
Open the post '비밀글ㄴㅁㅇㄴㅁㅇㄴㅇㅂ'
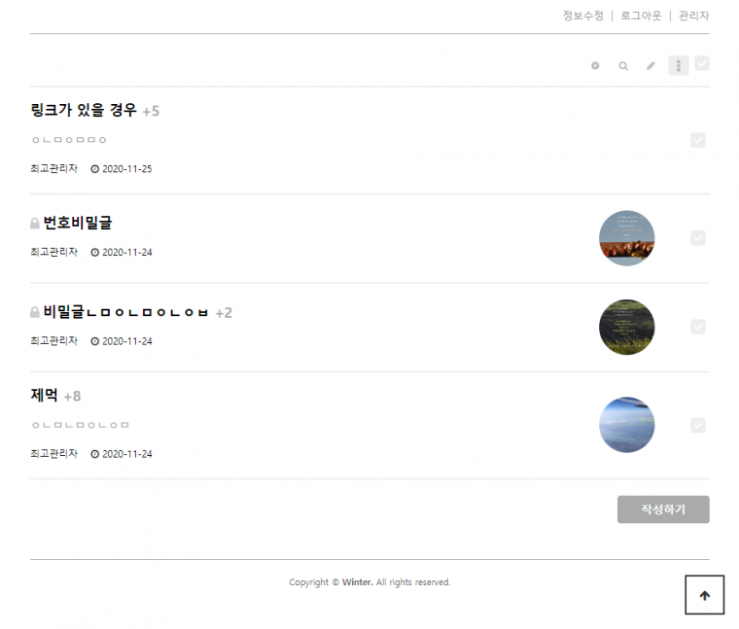pyautogui.click(x=125, y=311)
